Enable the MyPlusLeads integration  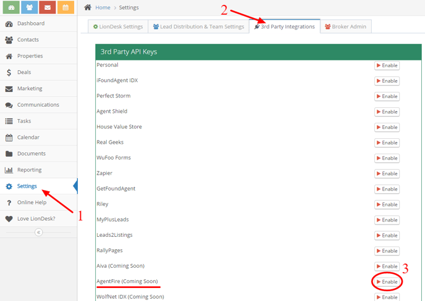tap(387, 220)
